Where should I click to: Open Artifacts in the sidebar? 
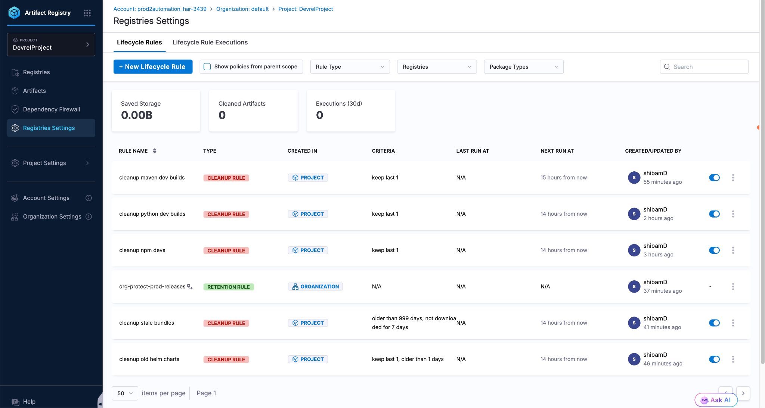[x=51, y=91]
